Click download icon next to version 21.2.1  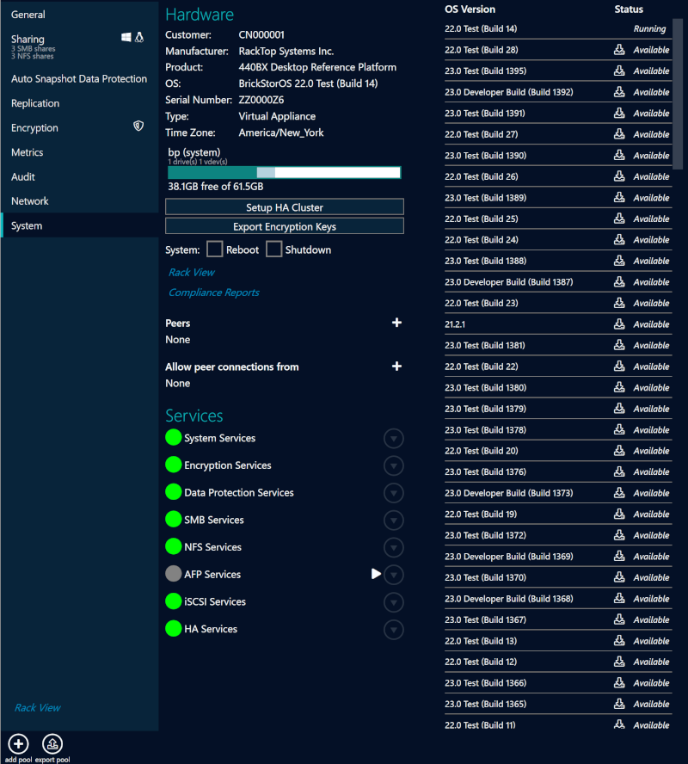point(618,324)
